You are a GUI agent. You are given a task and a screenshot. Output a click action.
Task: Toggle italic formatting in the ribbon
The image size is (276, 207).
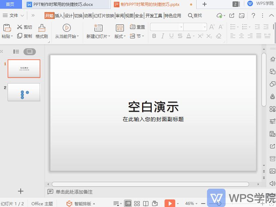click(x=162, y=36)
